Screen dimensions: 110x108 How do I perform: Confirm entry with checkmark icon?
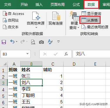point(56,54)
